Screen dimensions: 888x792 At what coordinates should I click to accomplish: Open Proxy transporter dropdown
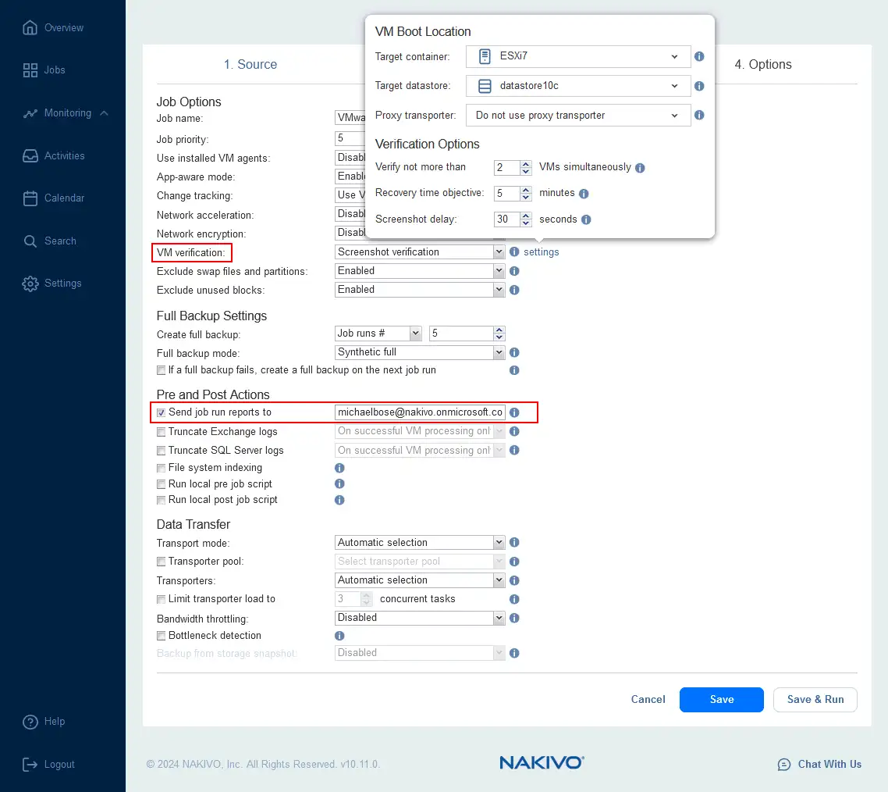pyautogui.click(x=578, y=115)
